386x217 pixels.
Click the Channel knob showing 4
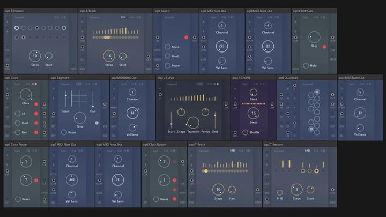tap(268, 25)
